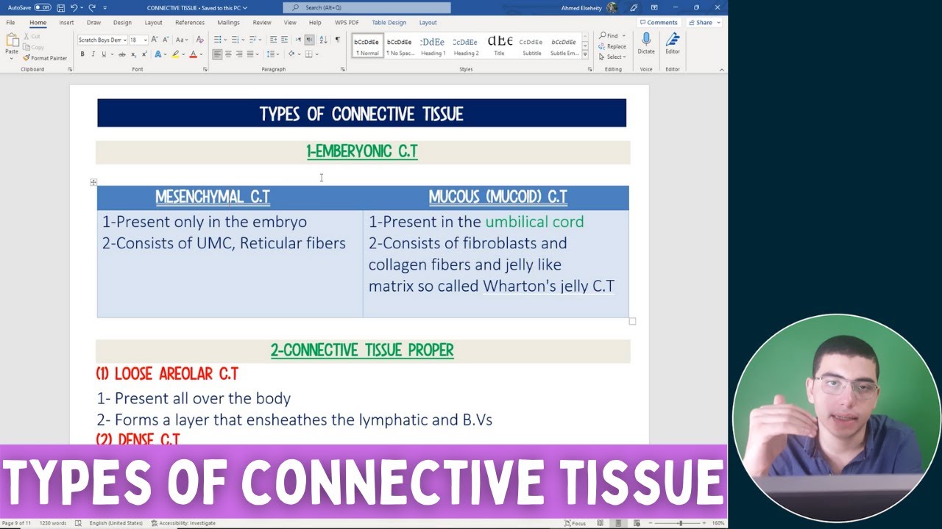Apply the red font color
The image size is (942, 529).
[x=194, y=54]
